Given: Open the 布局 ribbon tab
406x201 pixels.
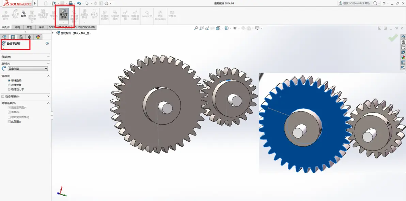Looking at the screenshot, I should click(18, 27).
